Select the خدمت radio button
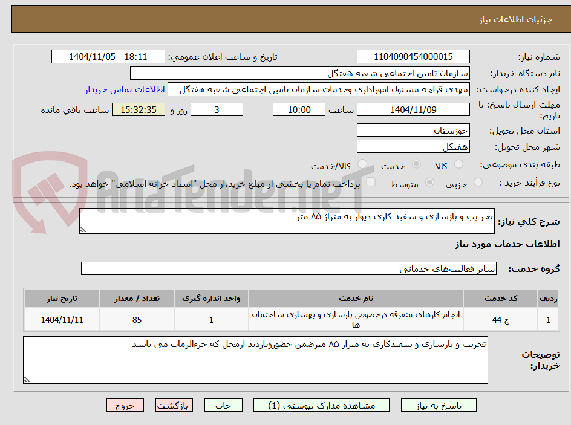Screen dimensions: 571x425 (x=416, y=164)
